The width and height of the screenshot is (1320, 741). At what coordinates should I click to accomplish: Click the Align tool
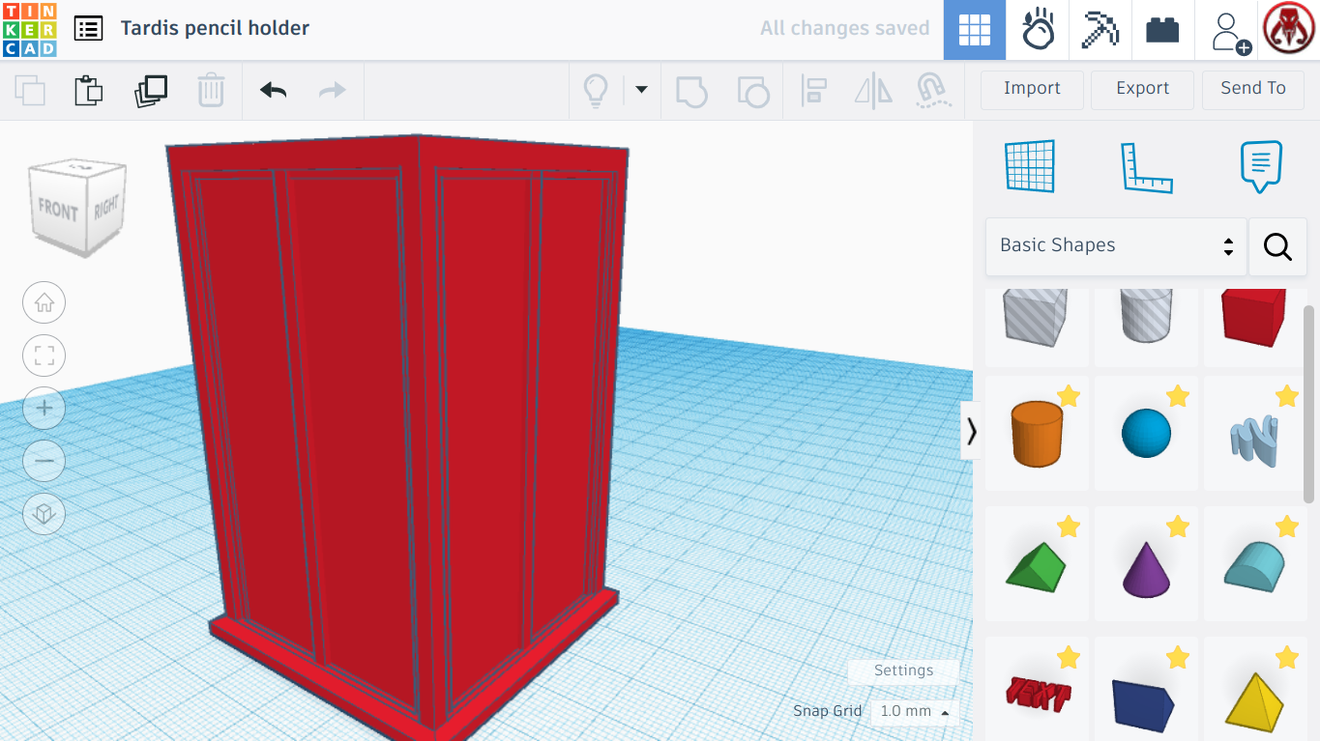[x=813, y=91]
